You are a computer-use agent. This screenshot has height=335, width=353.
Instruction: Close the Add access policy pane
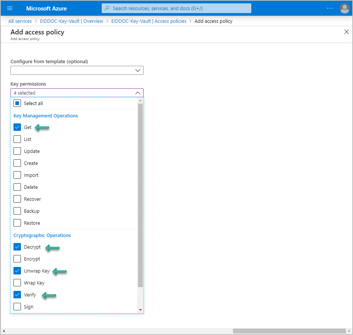coord(346,32)
